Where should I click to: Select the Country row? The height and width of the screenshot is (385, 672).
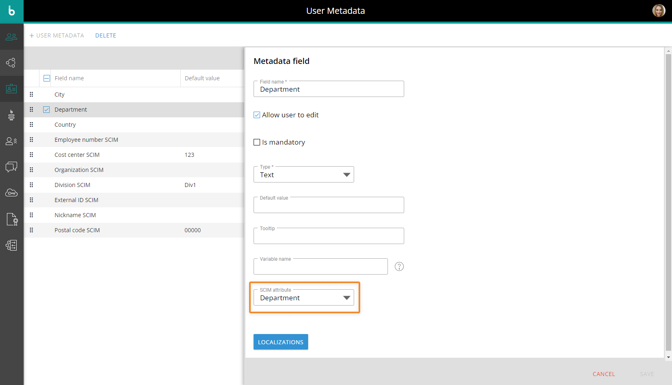point(134,125)
